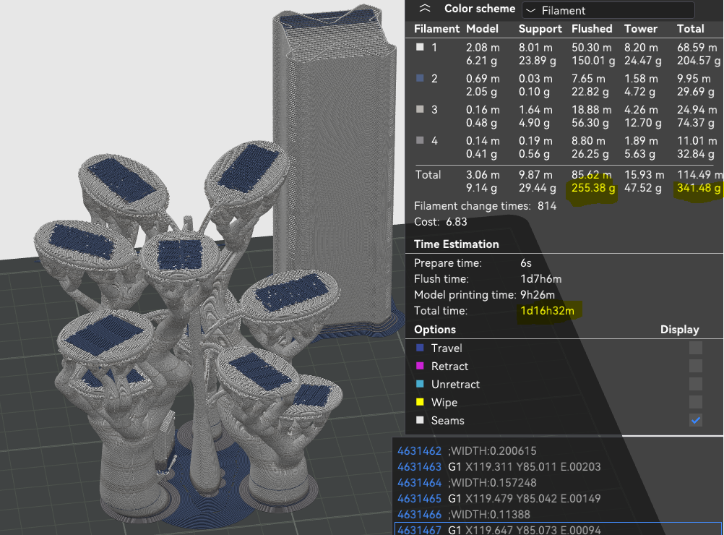Click the Model column header
Screen dimensions: 724x535
pyautogui.click(x=482, y=29)
